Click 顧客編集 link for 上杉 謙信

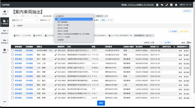click(x=18, y=68)
